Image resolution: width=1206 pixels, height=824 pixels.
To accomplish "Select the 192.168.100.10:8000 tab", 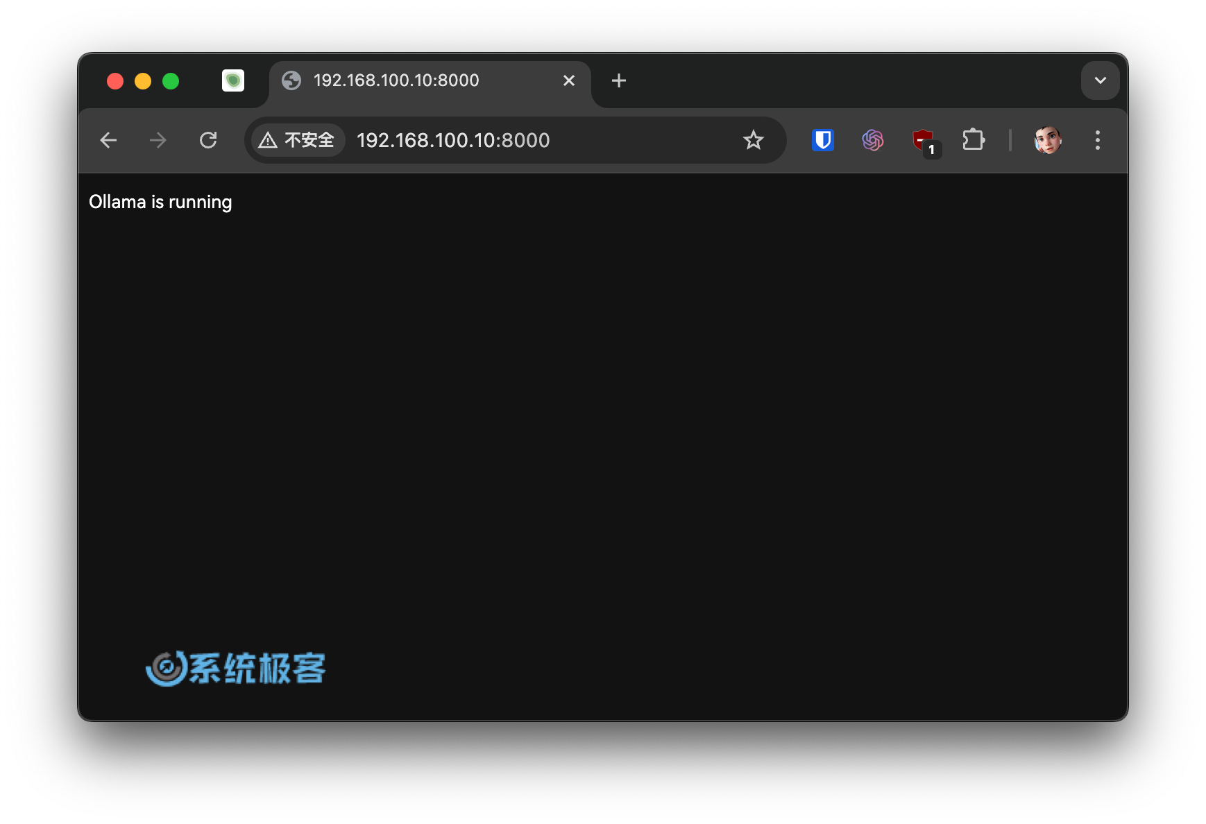I will click(x=430, y=81).
